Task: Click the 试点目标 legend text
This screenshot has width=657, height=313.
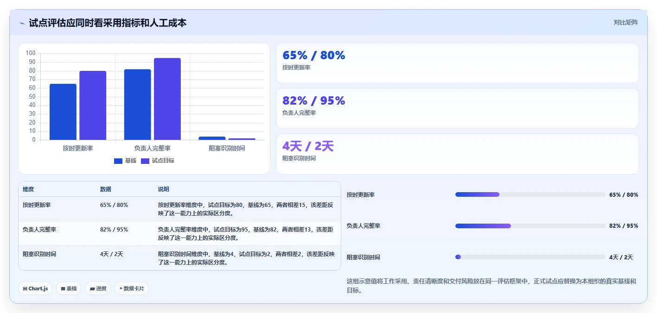Action: (x=163, y=161)
